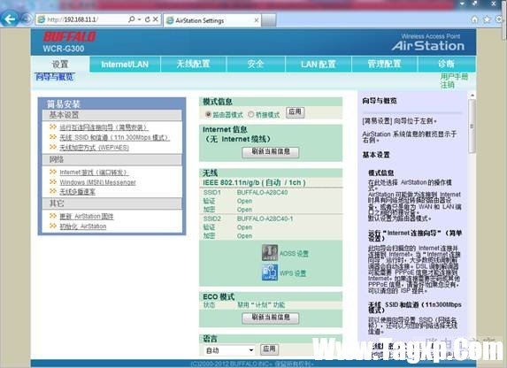The image size is (507, 368).
Task: Click the 应用 button next to mode selection
Action: pyautogui.click(x=295, y=112)
